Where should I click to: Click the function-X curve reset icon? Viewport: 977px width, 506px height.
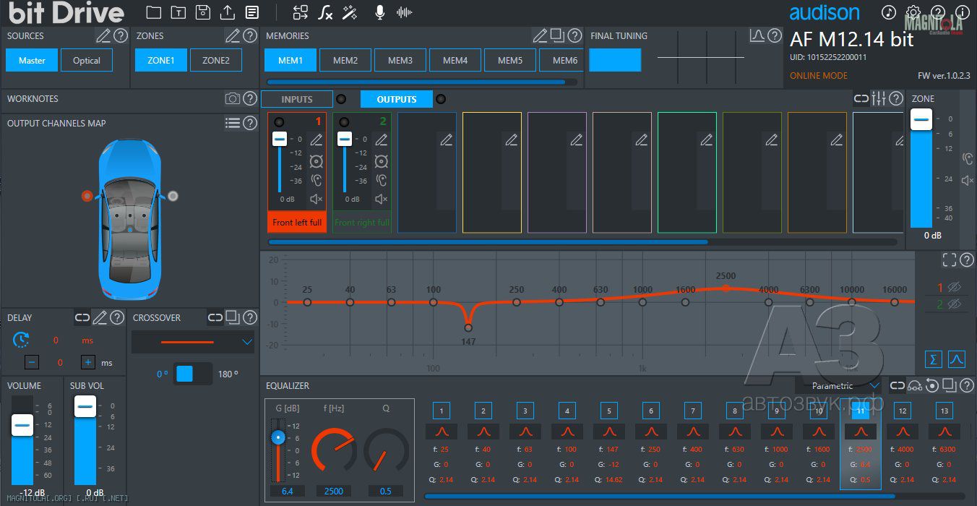click(x=326, y=12)
